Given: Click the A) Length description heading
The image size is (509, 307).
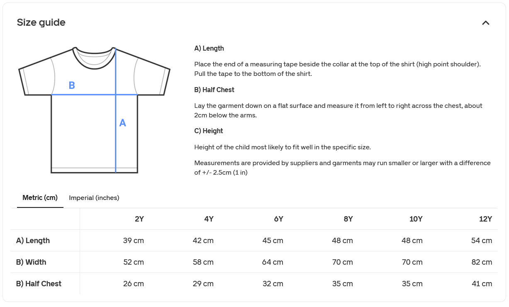Looking at the screenshot, I should (209, 49).
